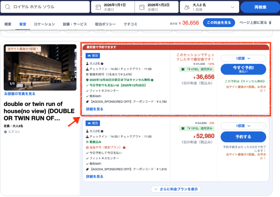Click the 再検索 button
Viewport: 280px width, 197px height.
click(260, 7)
